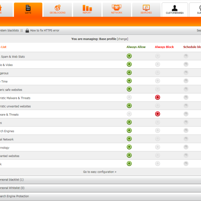Expand the Personal Whitelist (0) section
This screenshot has width=201, height=201.
12,188
